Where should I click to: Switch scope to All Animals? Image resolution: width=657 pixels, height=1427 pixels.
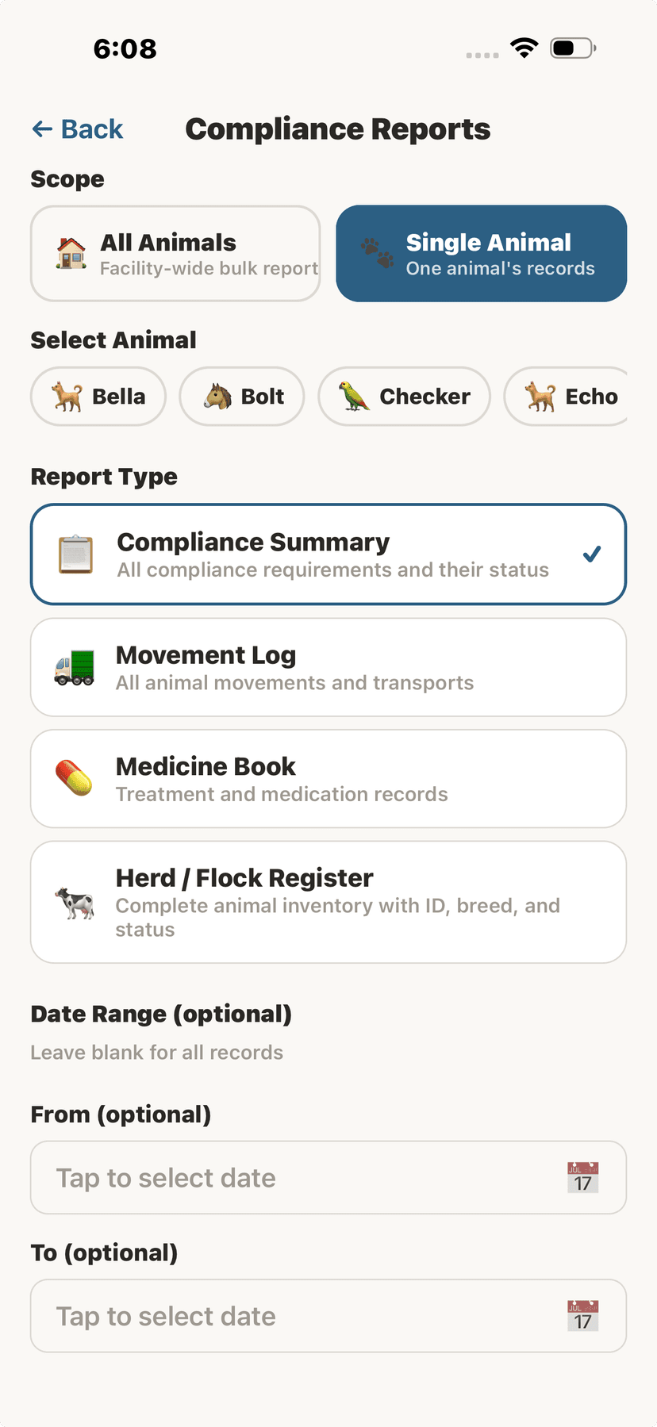(x=175, y=253)
